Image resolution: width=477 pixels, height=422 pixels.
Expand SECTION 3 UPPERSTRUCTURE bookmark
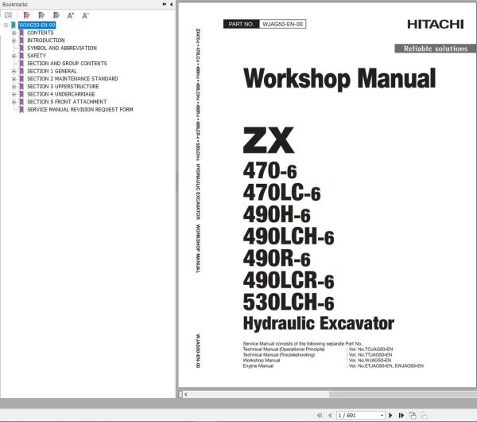pos(14,87)
